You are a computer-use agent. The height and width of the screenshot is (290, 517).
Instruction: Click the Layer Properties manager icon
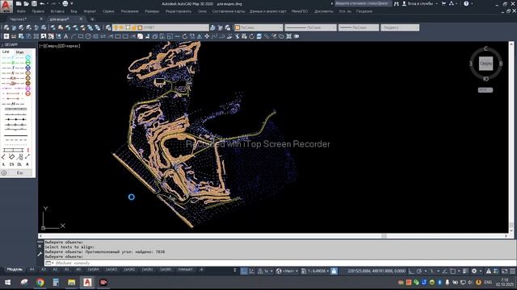pos(108,27)
